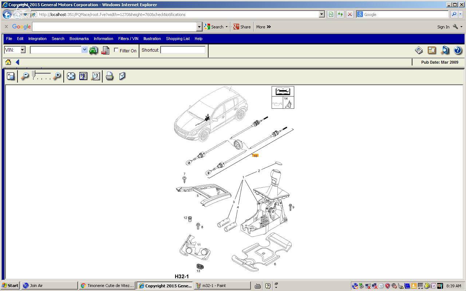Viewport: 466px width, 291px height.
Task: Click the fit illustration to window icon
Action: click(x=83, y=76)
